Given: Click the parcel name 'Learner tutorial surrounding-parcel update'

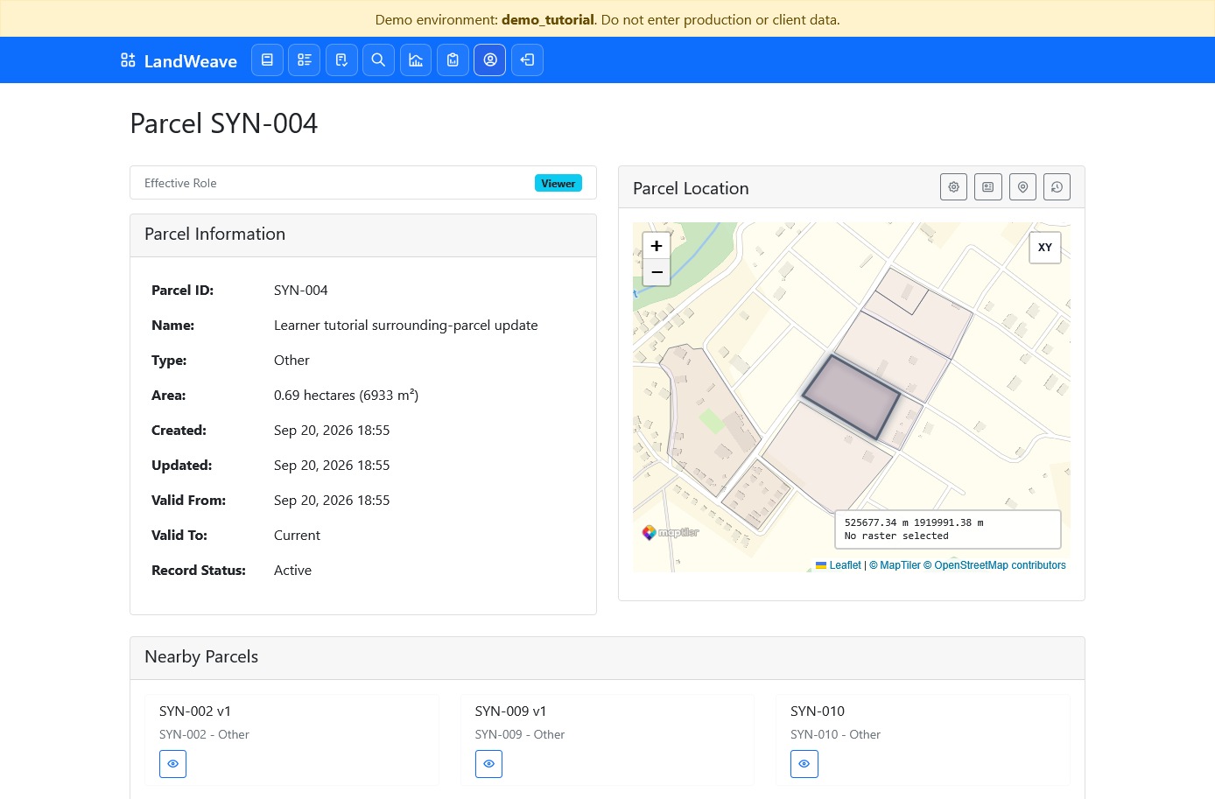Looking at the screenshot, I should [406, 326].
